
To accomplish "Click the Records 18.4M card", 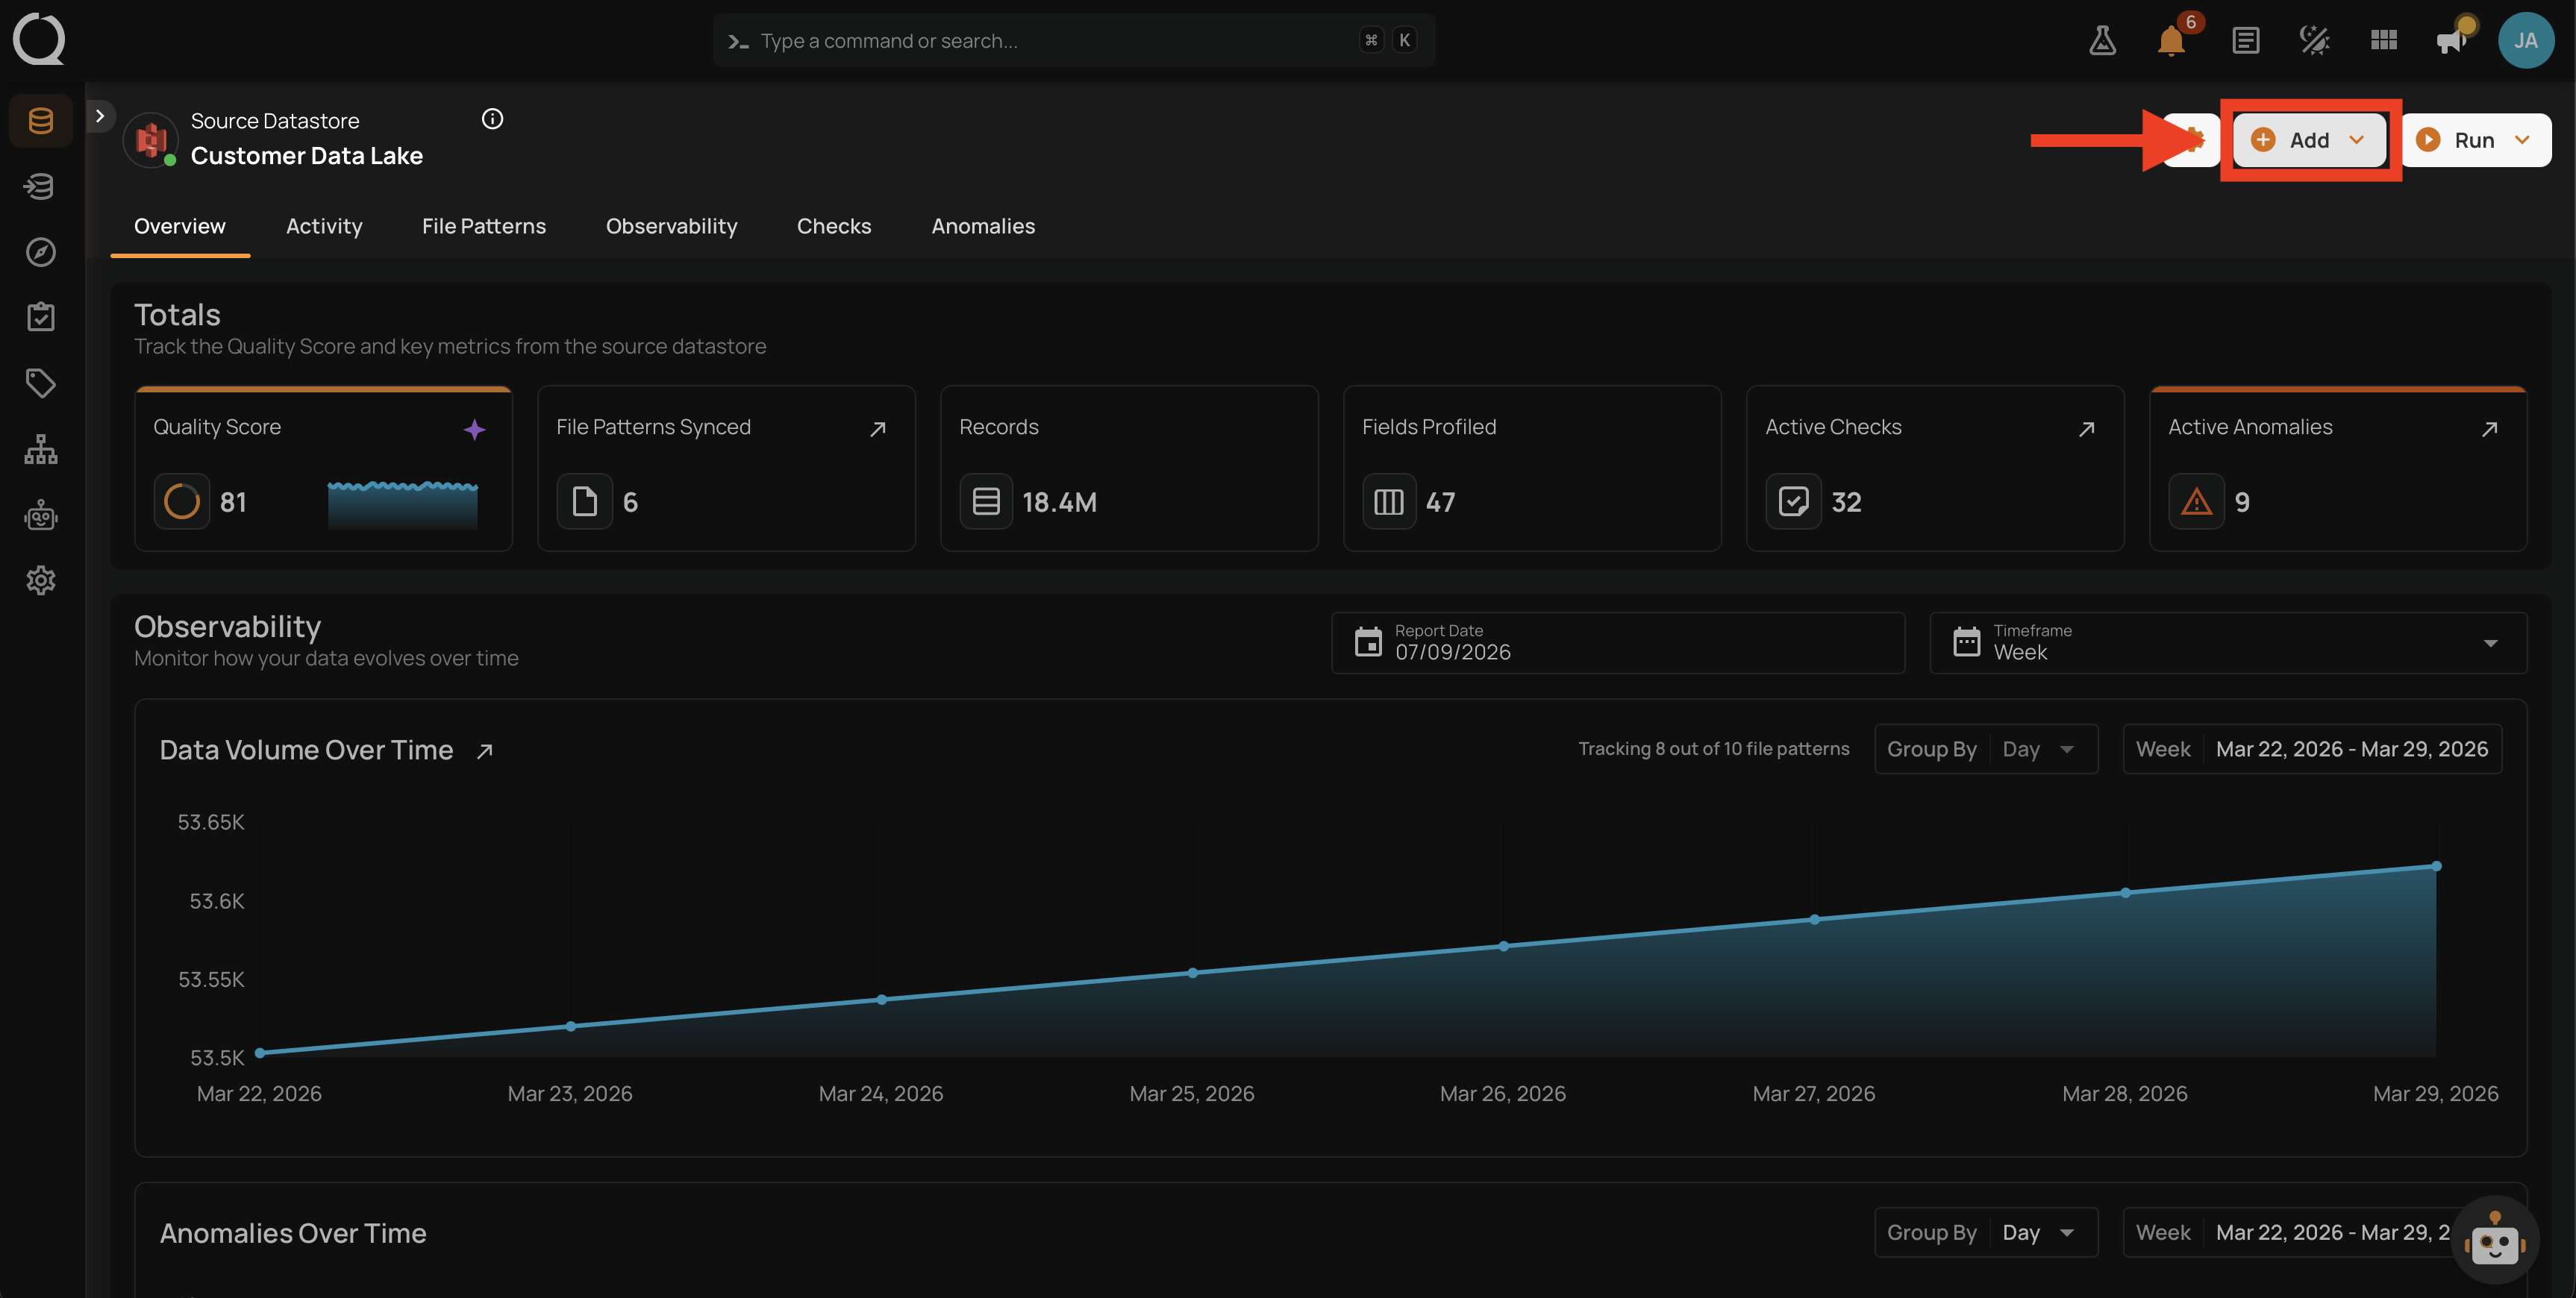I will [x=1129, y=468].
